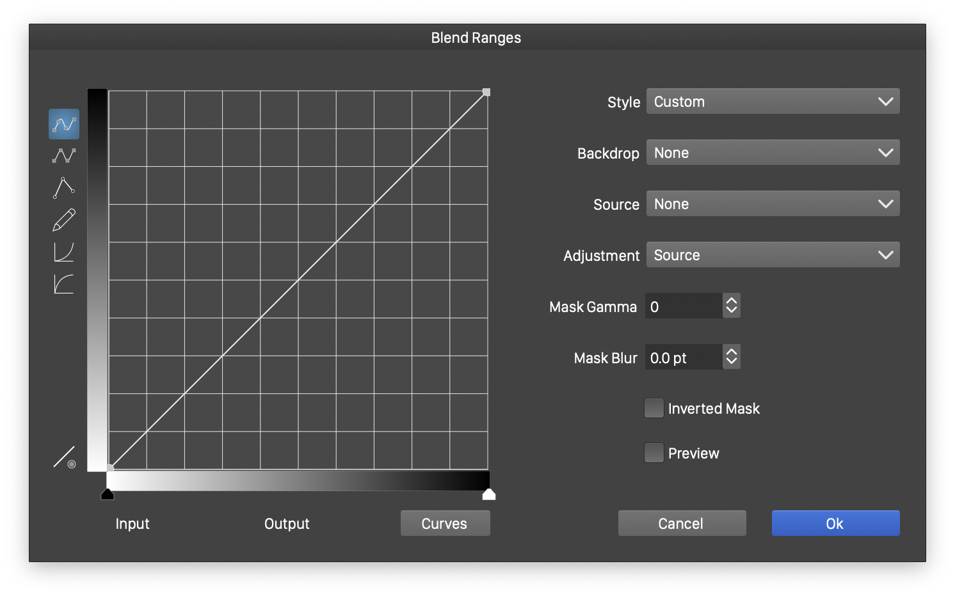Screen dimensions: 955x596
Task: Open the Adjustment dropdown set to Source
Action: 773,255
